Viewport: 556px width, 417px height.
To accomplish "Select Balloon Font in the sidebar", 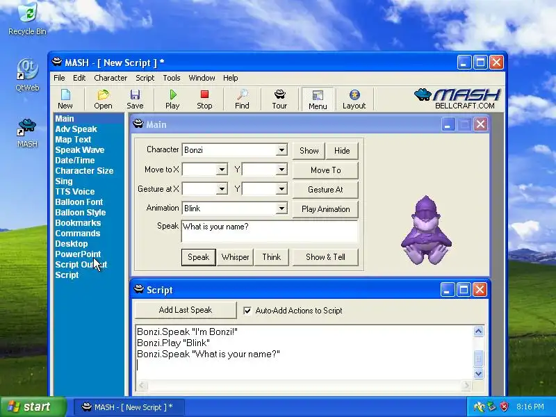I will (x=79, y=202).
